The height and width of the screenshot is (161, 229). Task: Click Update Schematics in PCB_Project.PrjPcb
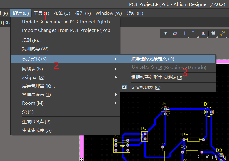66,22
